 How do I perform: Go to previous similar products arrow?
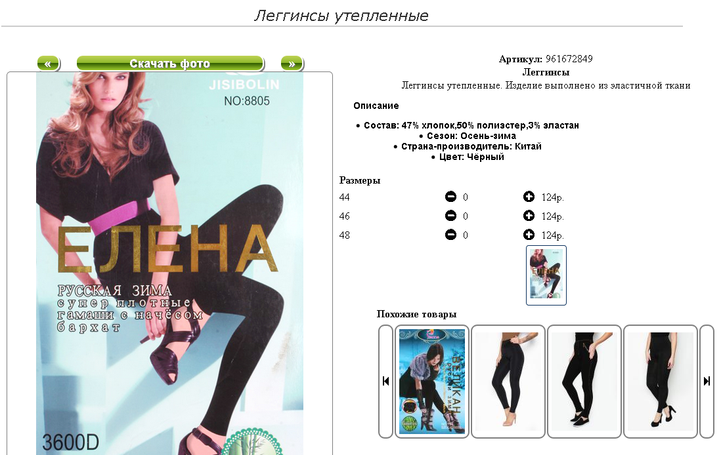point(386,381)
